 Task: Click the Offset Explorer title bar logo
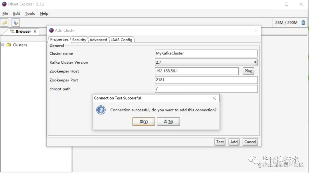pos(4,4)
